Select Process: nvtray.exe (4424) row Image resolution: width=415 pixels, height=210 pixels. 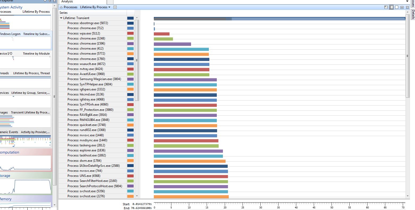click(x=93, y=69)
